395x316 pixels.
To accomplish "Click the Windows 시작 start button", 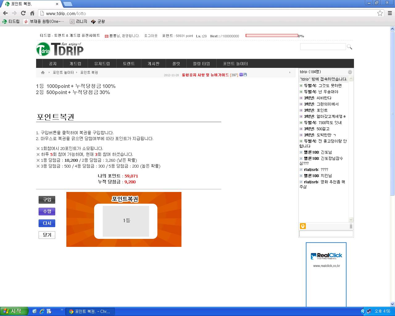I will [14, 311].
